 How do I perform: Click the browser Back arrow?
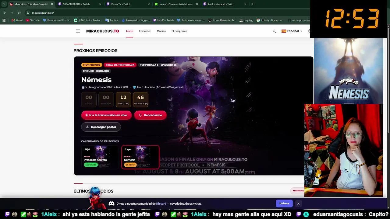pyautogui.click(x=5, y=13)
